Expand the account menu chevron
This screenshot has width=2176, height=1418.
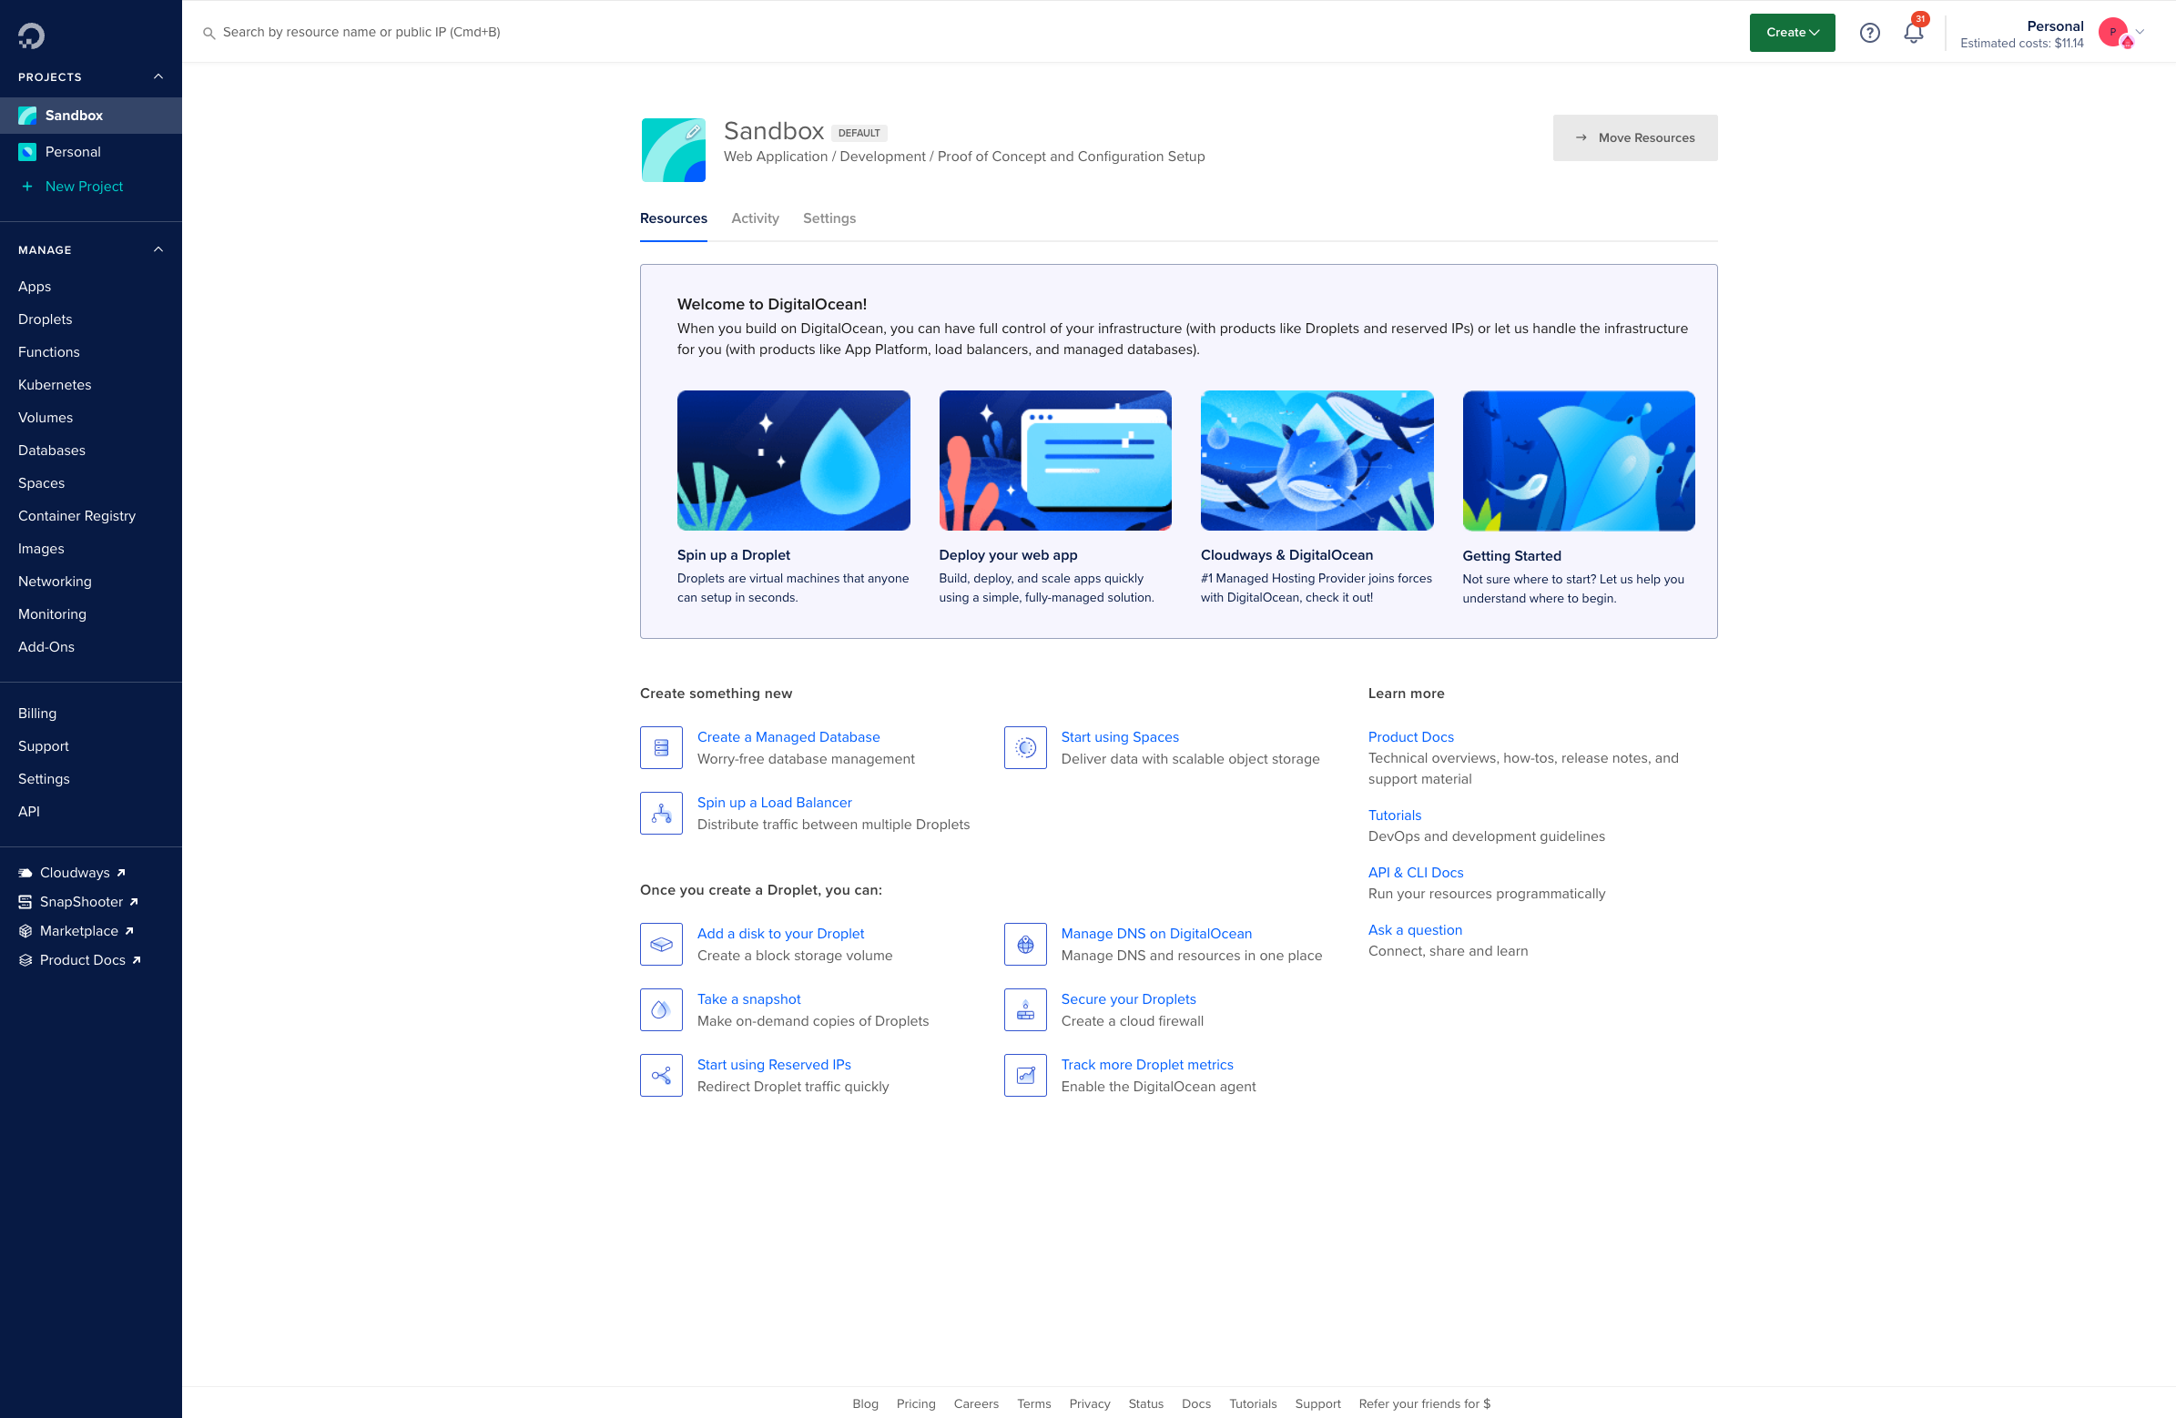2140,32
